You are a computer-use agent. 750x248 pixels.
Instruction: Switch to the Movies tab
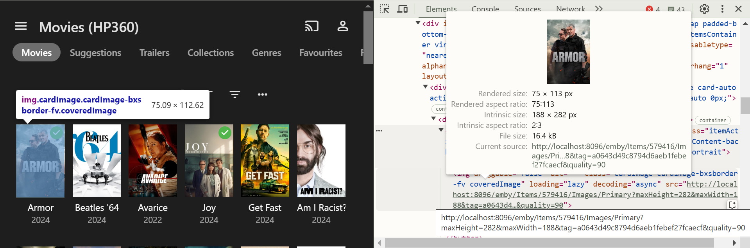(x=37, y=52)
